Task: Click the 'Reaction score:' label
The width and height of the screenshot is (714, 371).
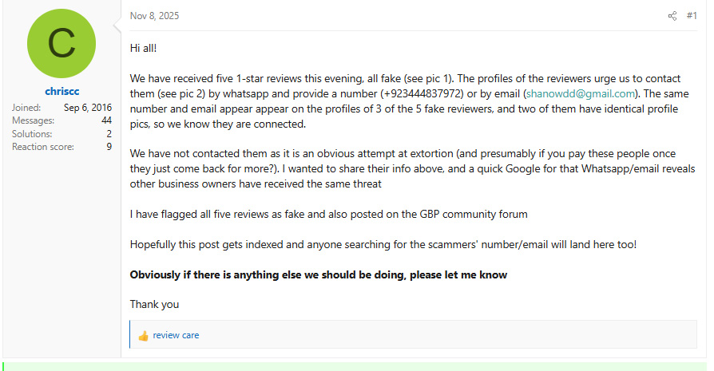Action: [x=42, y=147]
